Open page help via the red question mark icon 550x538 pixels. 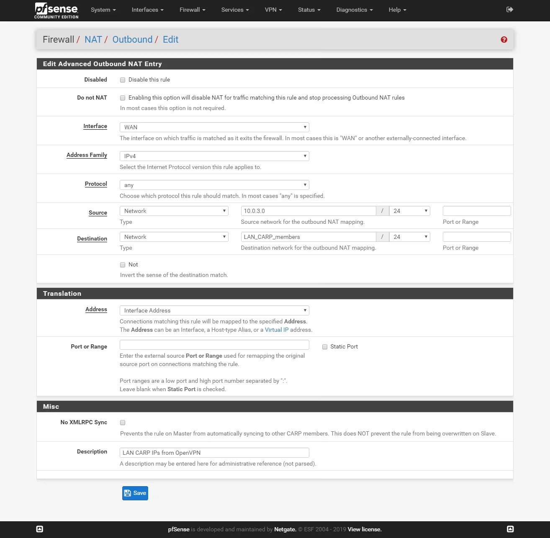504,39
